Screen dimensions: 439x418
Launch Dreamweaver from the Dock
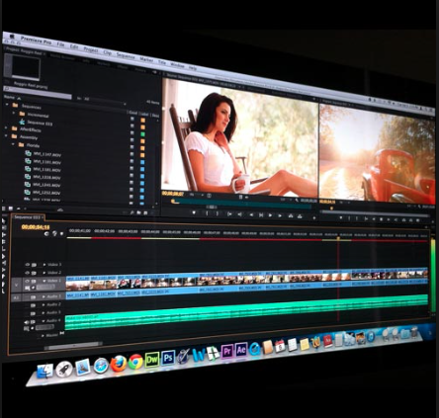152,359
